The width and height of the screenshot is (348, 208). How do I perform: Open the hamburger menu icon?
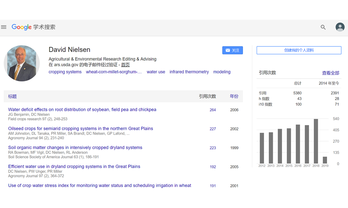click(4, 27)
